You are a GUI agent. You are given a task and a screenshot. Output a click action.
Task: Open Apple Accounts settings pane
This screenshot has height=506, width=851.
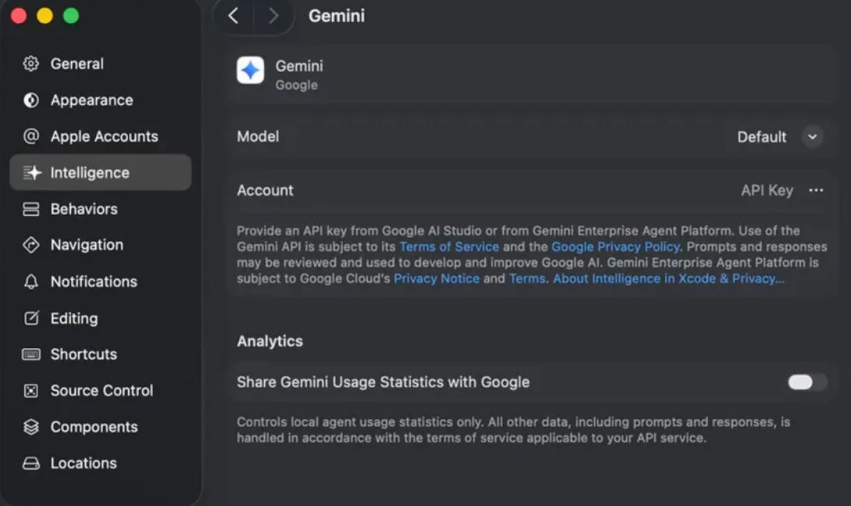pyautogui.click(x=100, y=136)
